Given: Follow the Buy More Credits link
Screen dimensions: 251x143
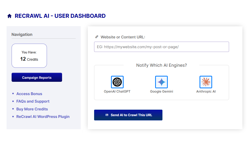Looking at the screenshot, I should coord(32,109).
